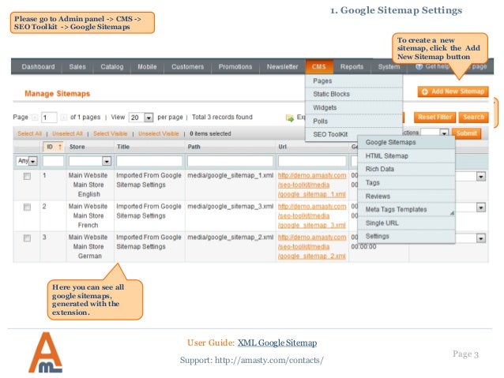
Task: Open the Mobile menu
Action: coord(147,67)
